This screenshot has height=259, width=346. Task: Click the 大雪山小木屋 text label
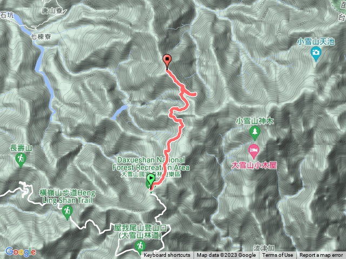[254, 166]
